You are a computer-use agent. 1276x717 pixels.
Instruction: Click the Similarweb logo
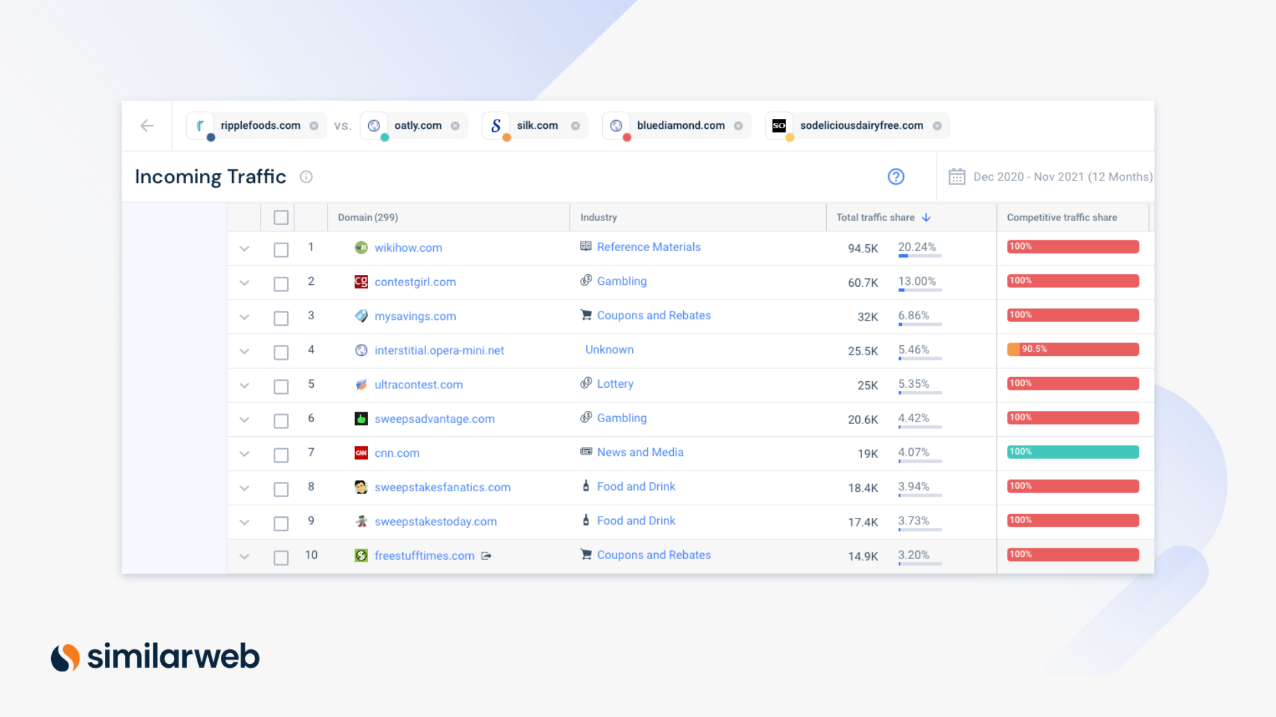(156, 657)
